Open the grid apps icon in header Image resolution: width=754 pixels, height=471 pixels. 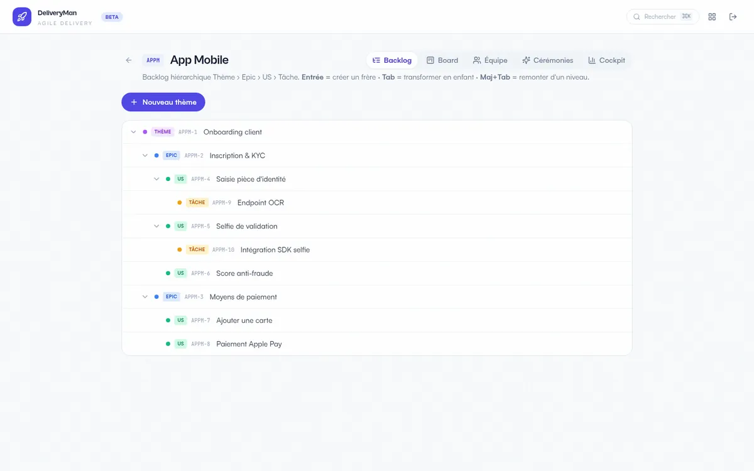click(x=712, y=17)
